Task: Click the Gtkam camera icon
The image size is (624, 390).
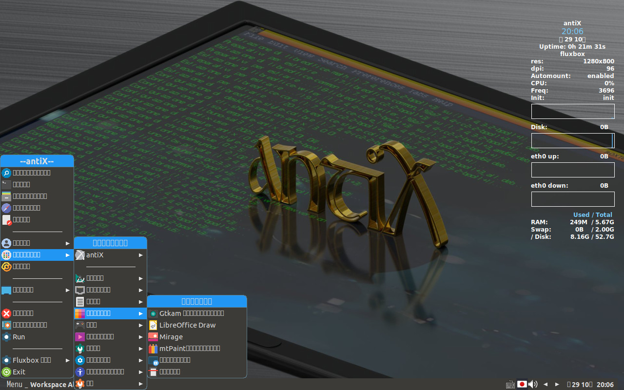Action: point(154,313)
